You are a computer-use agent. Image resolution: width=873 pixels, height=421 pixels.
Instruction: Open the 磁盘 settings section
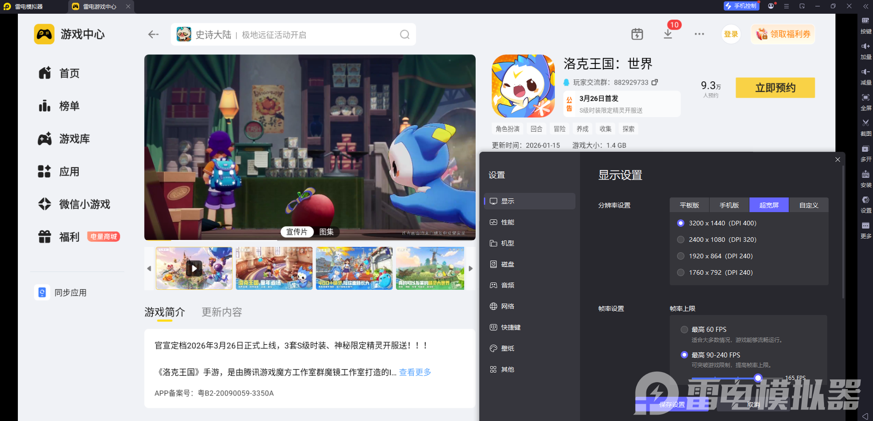tap(530, 264)
